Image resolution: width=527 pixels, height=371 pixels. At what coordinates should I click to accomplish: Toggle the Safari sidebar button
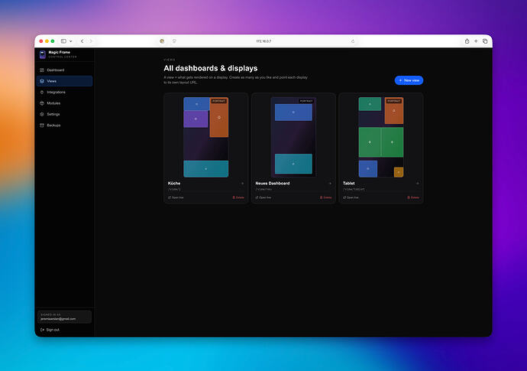point(63,41)
